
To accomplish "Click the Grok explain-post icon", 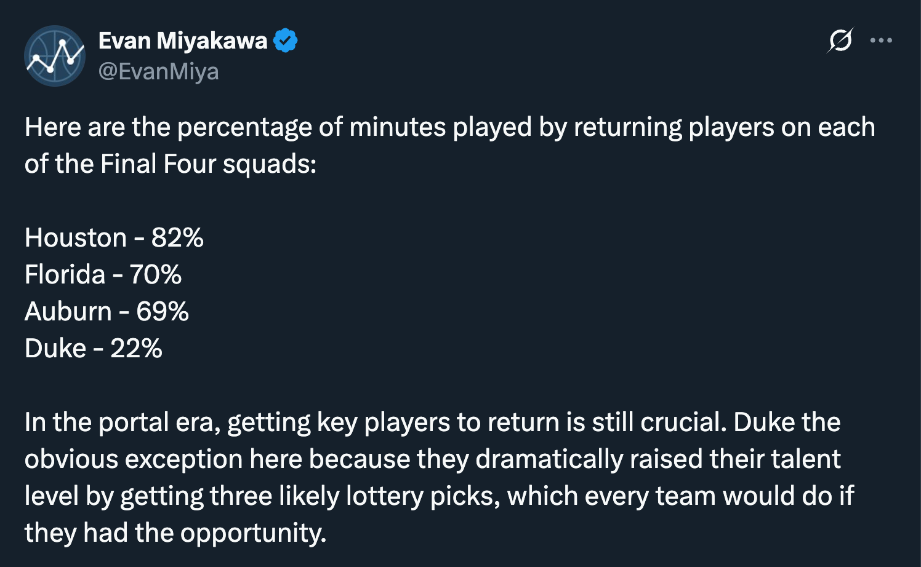I will (x=840, y=41).
